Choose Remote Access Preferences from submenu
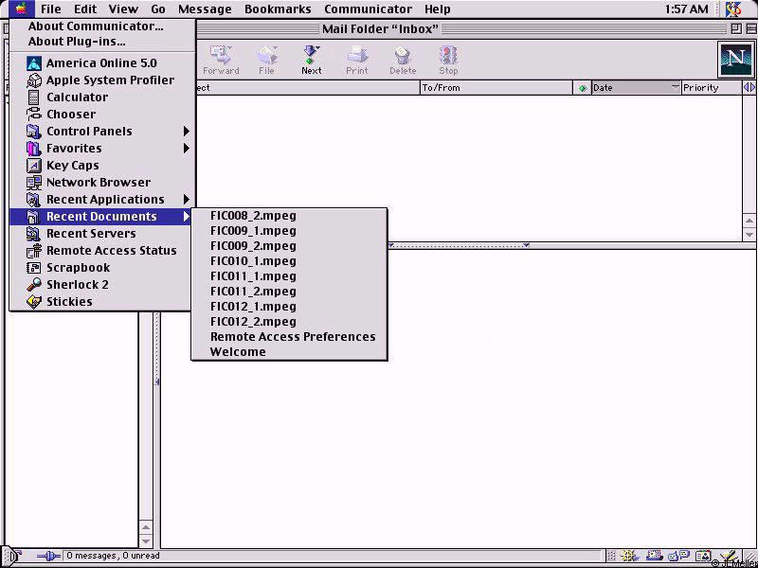This screenshot has height=568, width=758. (293, 337)
